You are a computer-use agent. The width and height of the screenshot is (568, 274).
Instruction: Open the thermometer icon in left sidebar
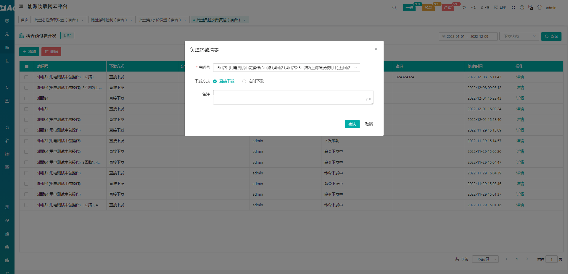7,141
